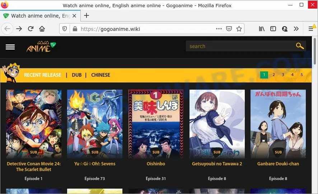Open the Library bookmarks icon

pos(262,29)
